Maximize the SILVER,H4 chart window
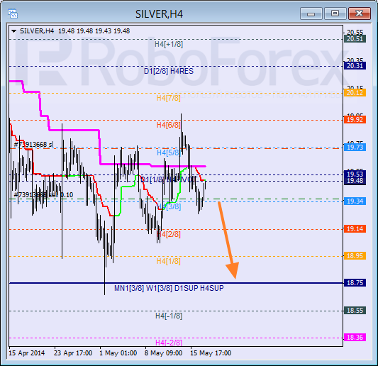Screen dimensions: 378x366 (x=335, y=13)
